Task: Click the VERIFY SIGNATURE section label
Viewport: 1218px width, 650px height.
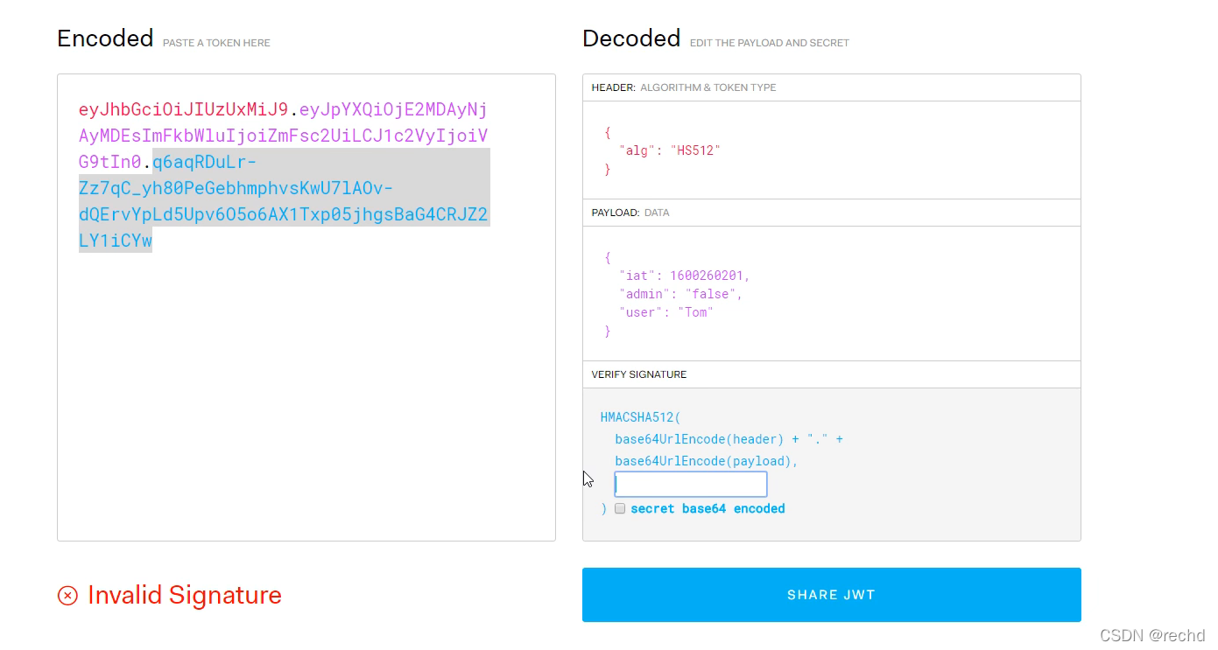Action: [639, 374]
